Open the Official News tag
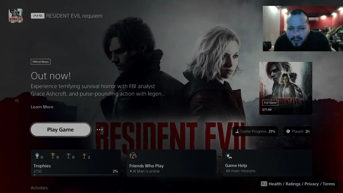Viewport: 343px width, 193px height. tap(40, 62)
